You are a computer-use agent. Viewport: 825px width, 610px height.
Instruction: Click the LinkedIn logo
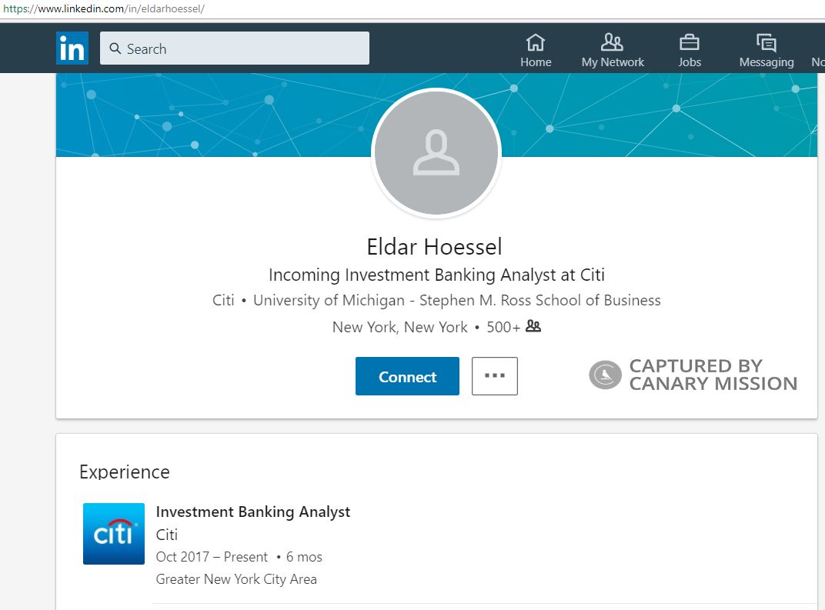(72, 48)
